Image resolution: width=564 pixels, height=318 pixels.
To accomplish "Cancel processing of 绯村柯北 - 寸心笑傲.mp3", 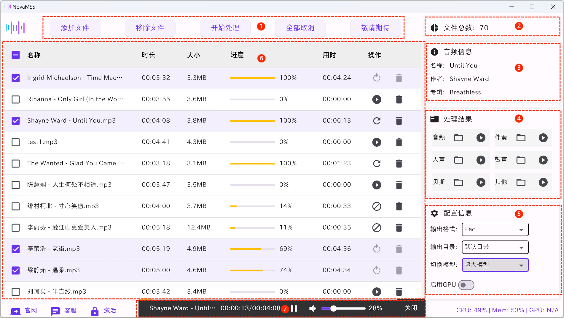I will [377, 206].
